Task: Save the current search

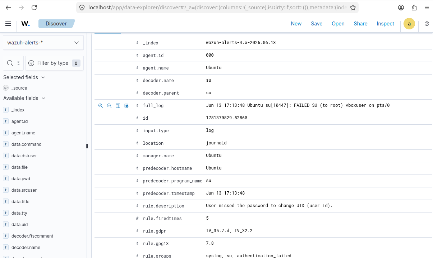Action: click(x=317, y=24)
